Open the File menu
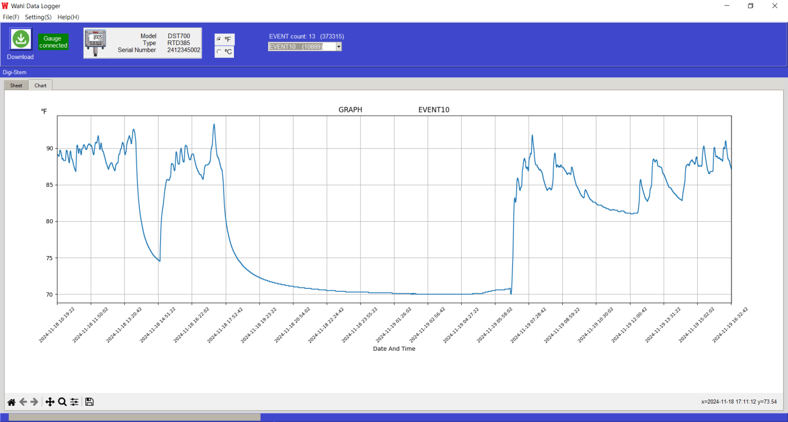This screenshot has width=788, height=422. point(11,17)
